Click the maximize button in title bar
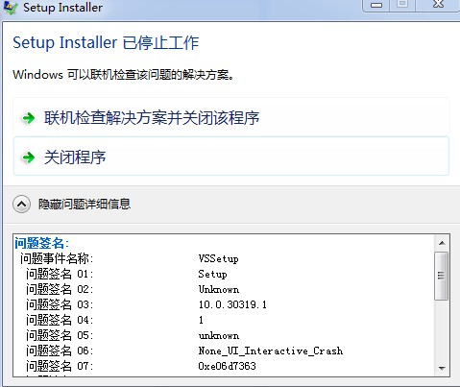 click(402, 5)
